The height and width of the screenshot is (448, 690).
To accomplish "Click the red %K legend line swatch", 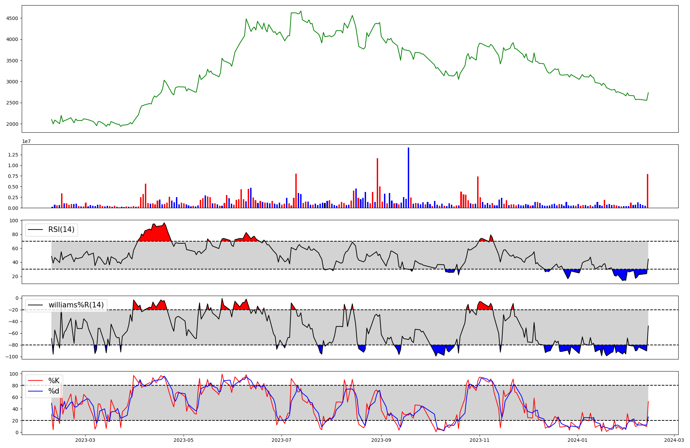I will pyautogui.click(x=35, y=381).
